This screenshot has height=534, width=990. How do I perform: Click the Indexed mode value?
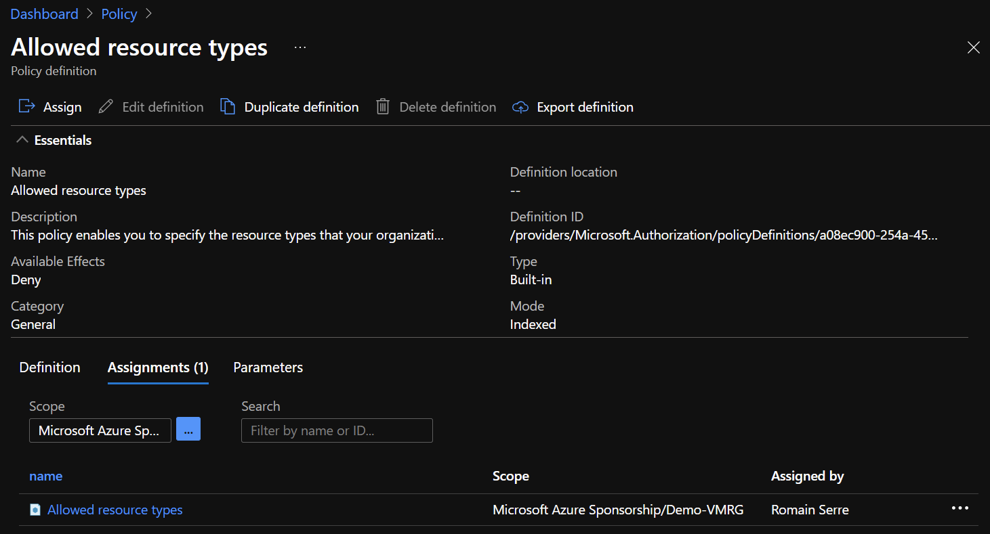[533, 324]
